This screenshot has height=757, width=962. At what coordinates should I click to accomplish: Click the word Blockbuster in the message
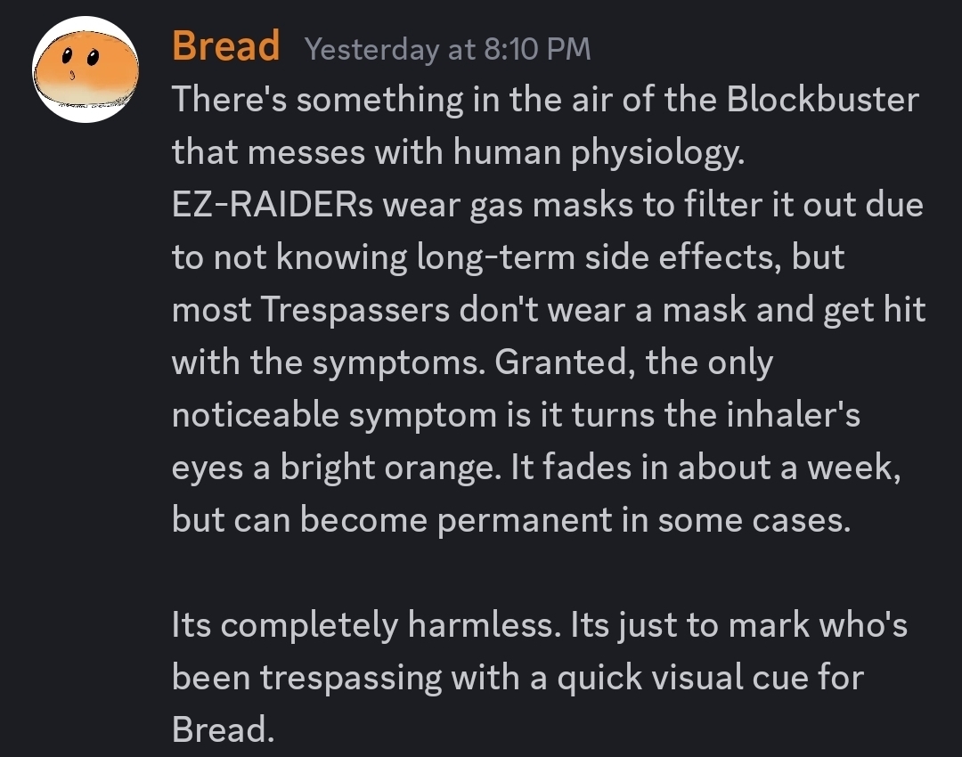tap(822, 99)
